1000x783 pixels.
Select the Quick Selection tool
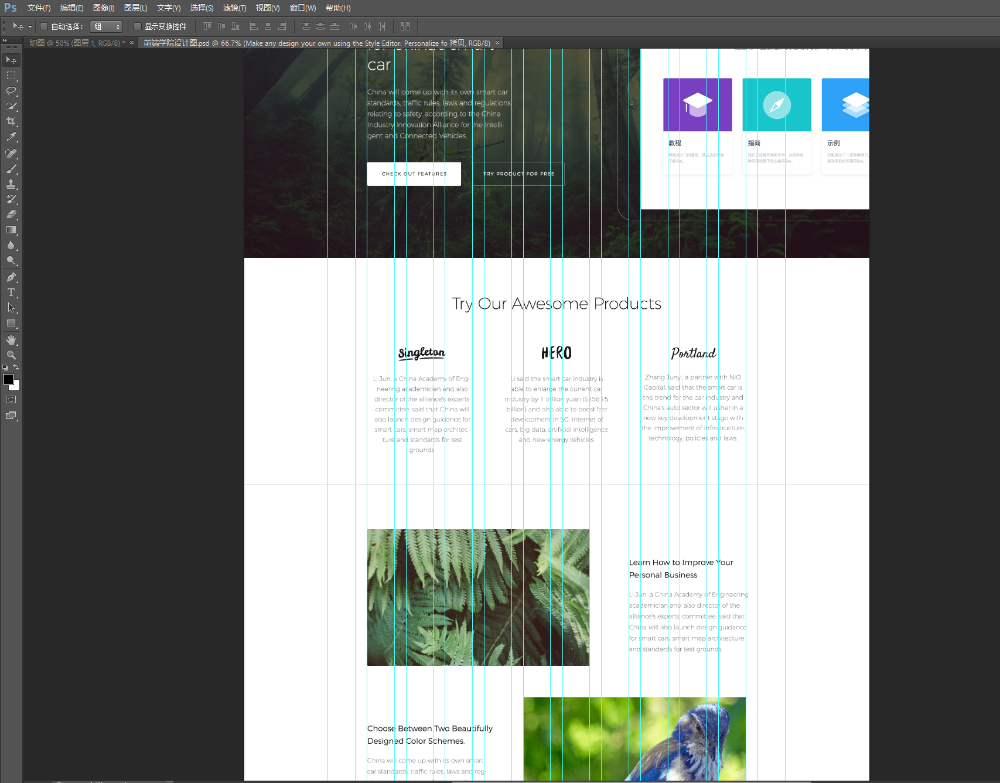coord(11,106)
